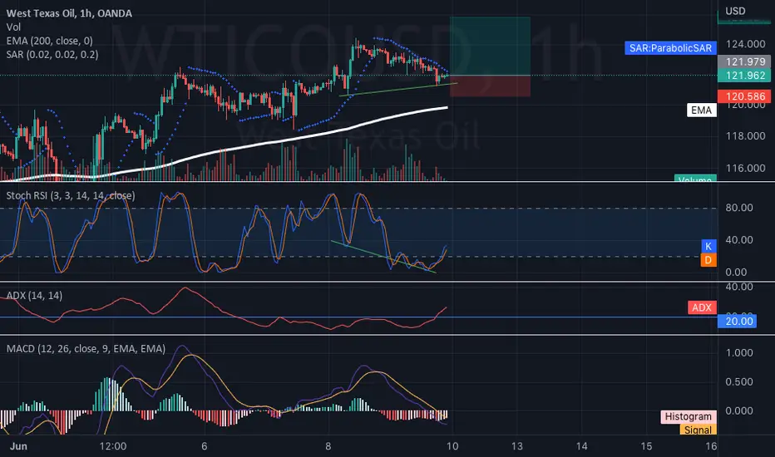This screenshot has width=775, height=457.
Task: Select the Vol indicator legend
Action: 13,27
